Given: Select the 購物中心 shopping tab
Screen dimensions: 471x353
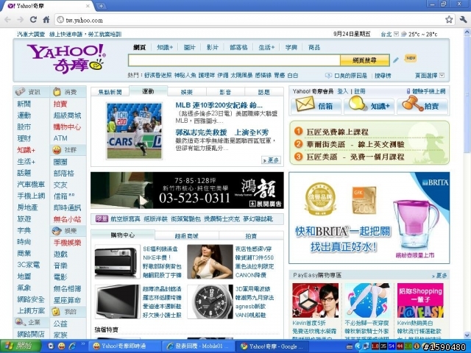Looking at the screenshot, I should [x=123, y=235].
